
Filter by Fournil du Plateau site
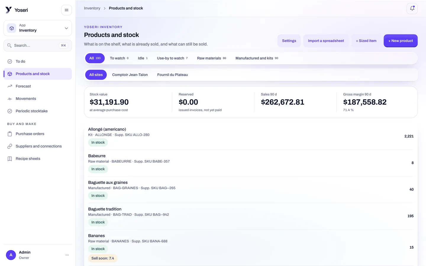point(172,75)
